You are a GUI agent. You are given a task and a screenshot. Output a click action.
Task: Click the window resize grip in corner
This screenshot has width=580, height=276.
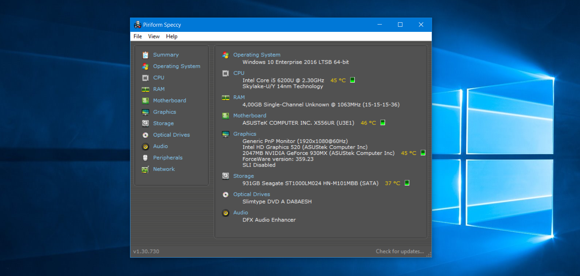(429, 254)
